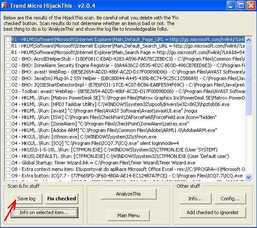Screen dimensions: 257x228
Task: Check the O3 Toolbar avast! WebRep checkbox
Action: [8, 91]
